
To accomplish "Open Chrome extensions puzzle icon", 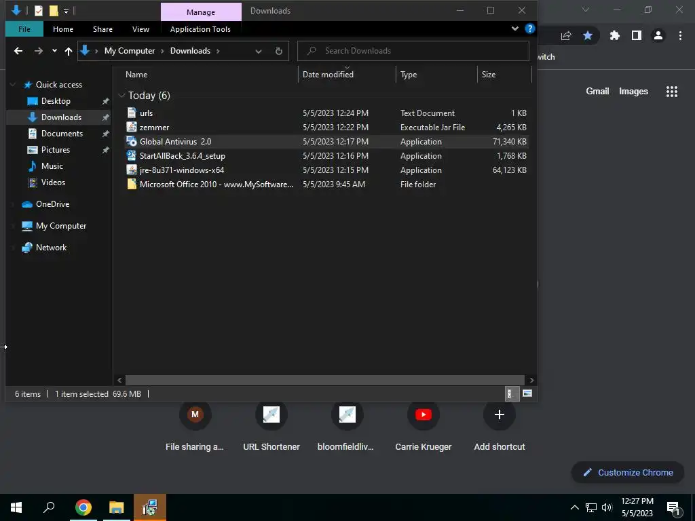I will (614, 35).
